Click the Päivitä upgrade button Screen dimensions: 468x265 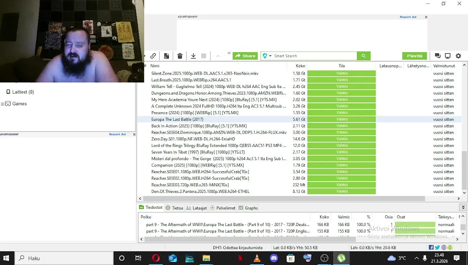coord(415,56)
